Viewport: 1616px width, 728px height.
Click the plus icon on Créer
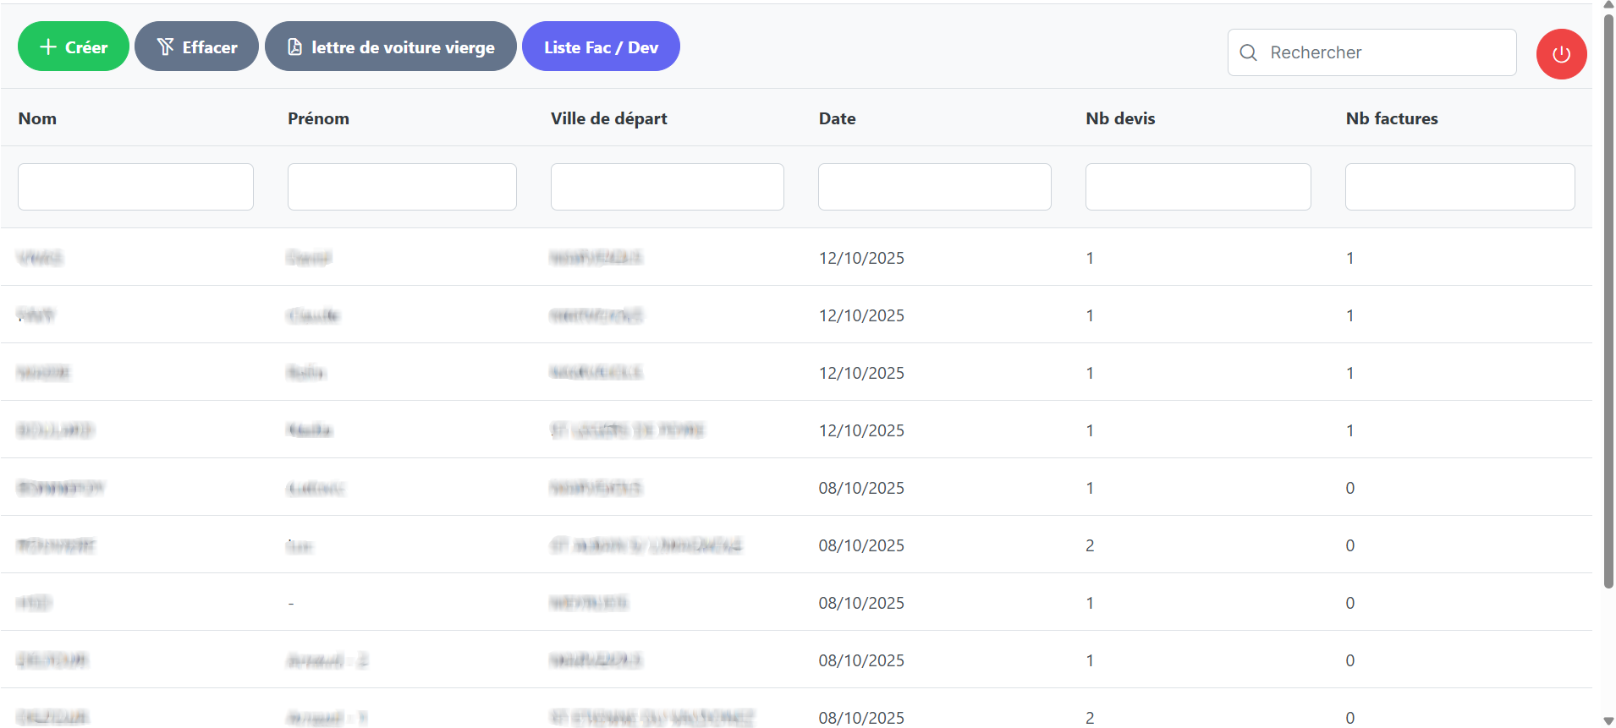pos(48,47)
